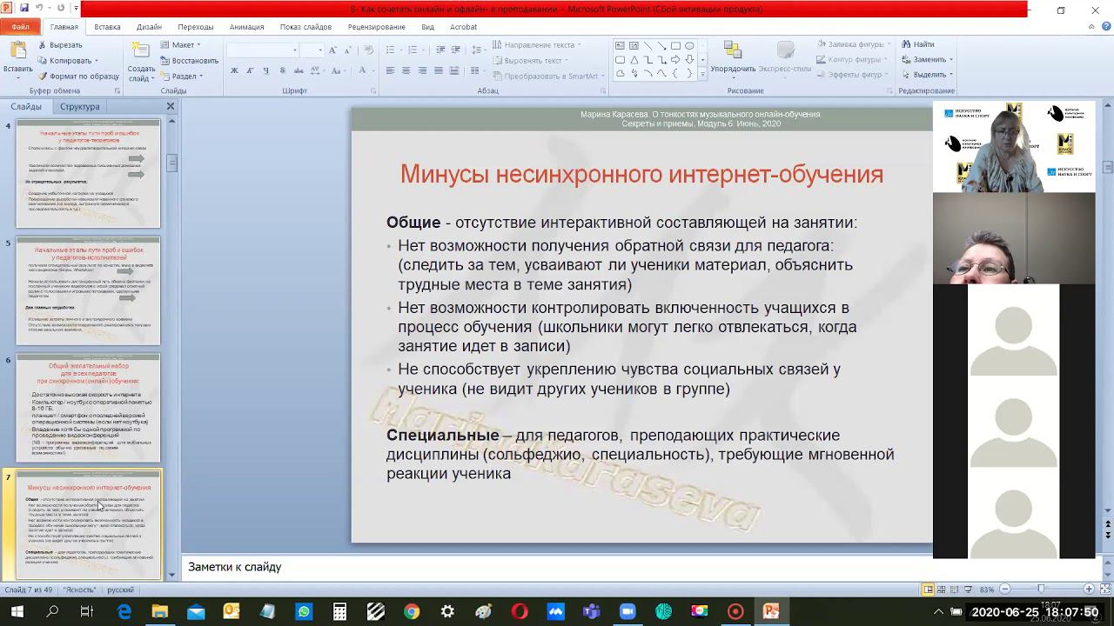
Task: Justify text in paragraph group
Action: pyautogui.click(x=438, y=70)
